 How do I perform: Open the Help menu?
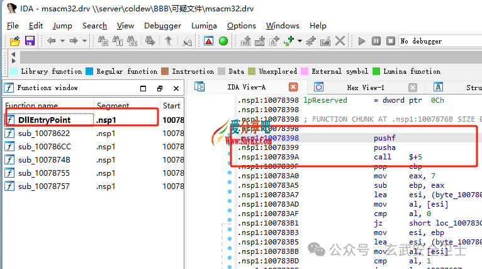318,26
